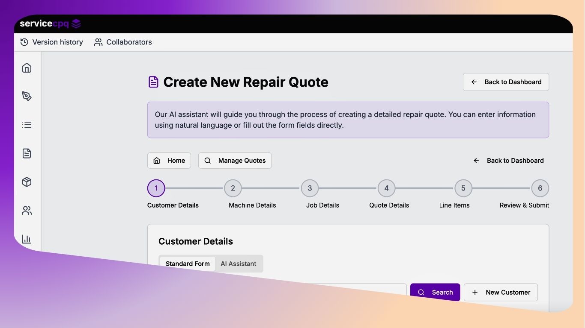Viewport: 585px width, 328px height.
Task: Click the top Back to Dashboard button
Action: [x=506, y=82]
